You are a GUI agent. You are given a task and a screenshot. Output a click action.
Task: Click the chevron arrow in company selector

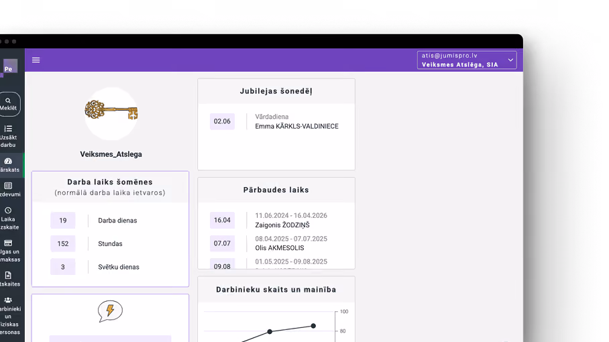tap(510, 60)
